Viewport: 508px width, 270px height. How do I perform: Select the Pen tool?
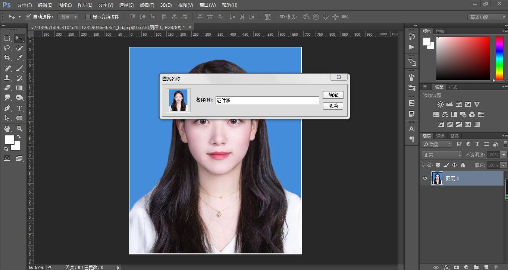point(7,108)
